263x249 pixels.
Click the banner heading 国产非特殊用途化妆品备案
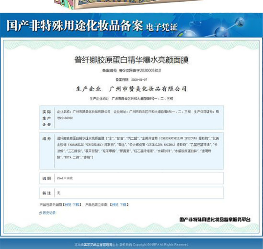tap(75, 26)
